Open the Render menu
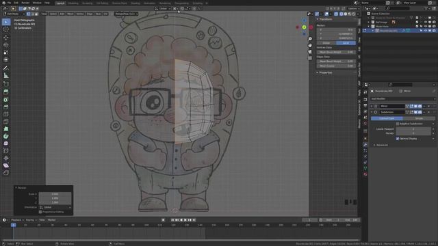This screenshot has width=438, height=246. click(25, 3)
